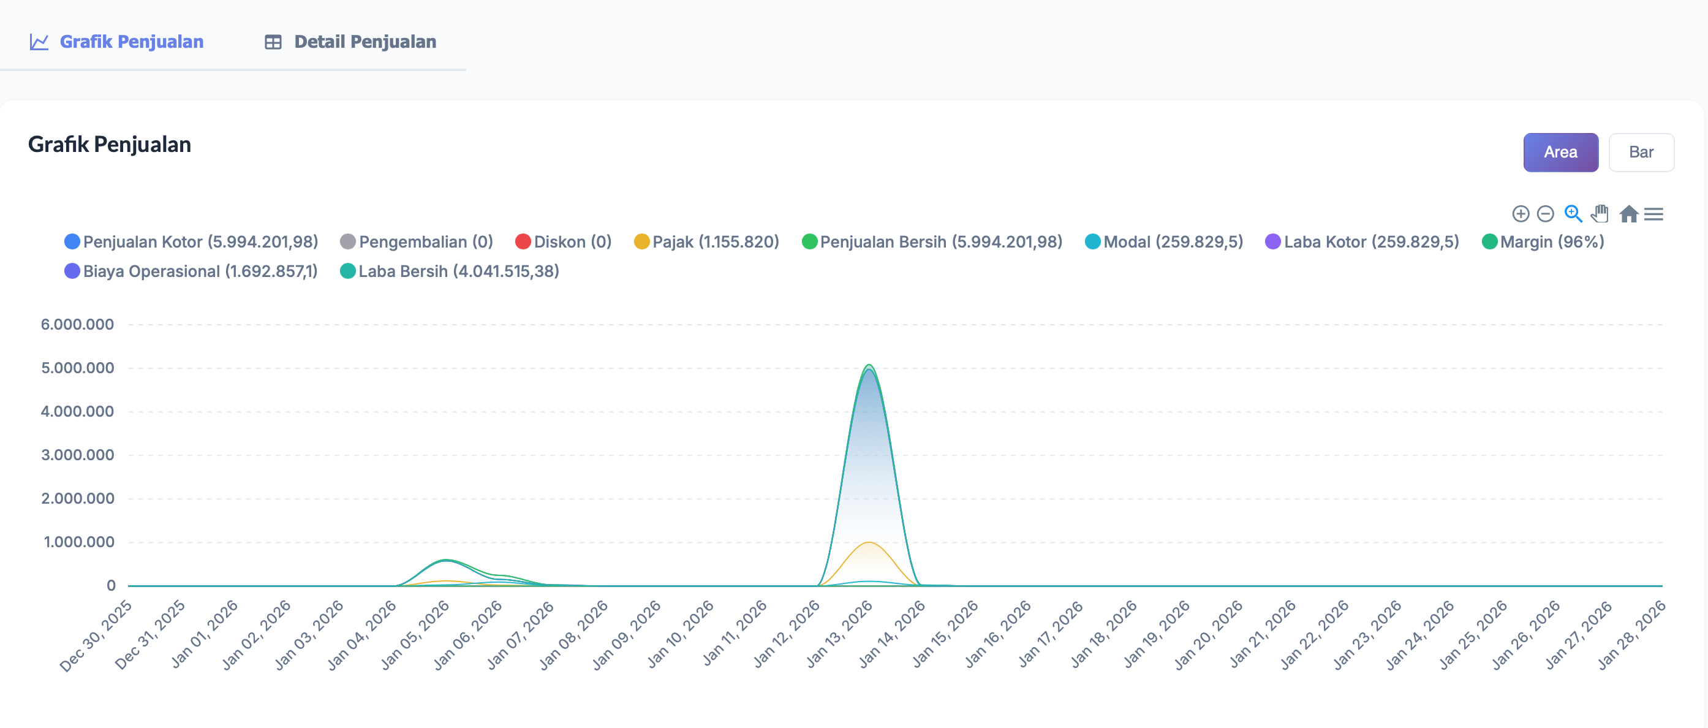Reset zoom with the home icon
Screen dimensions: 1708x728
[x=1628, y=213]
